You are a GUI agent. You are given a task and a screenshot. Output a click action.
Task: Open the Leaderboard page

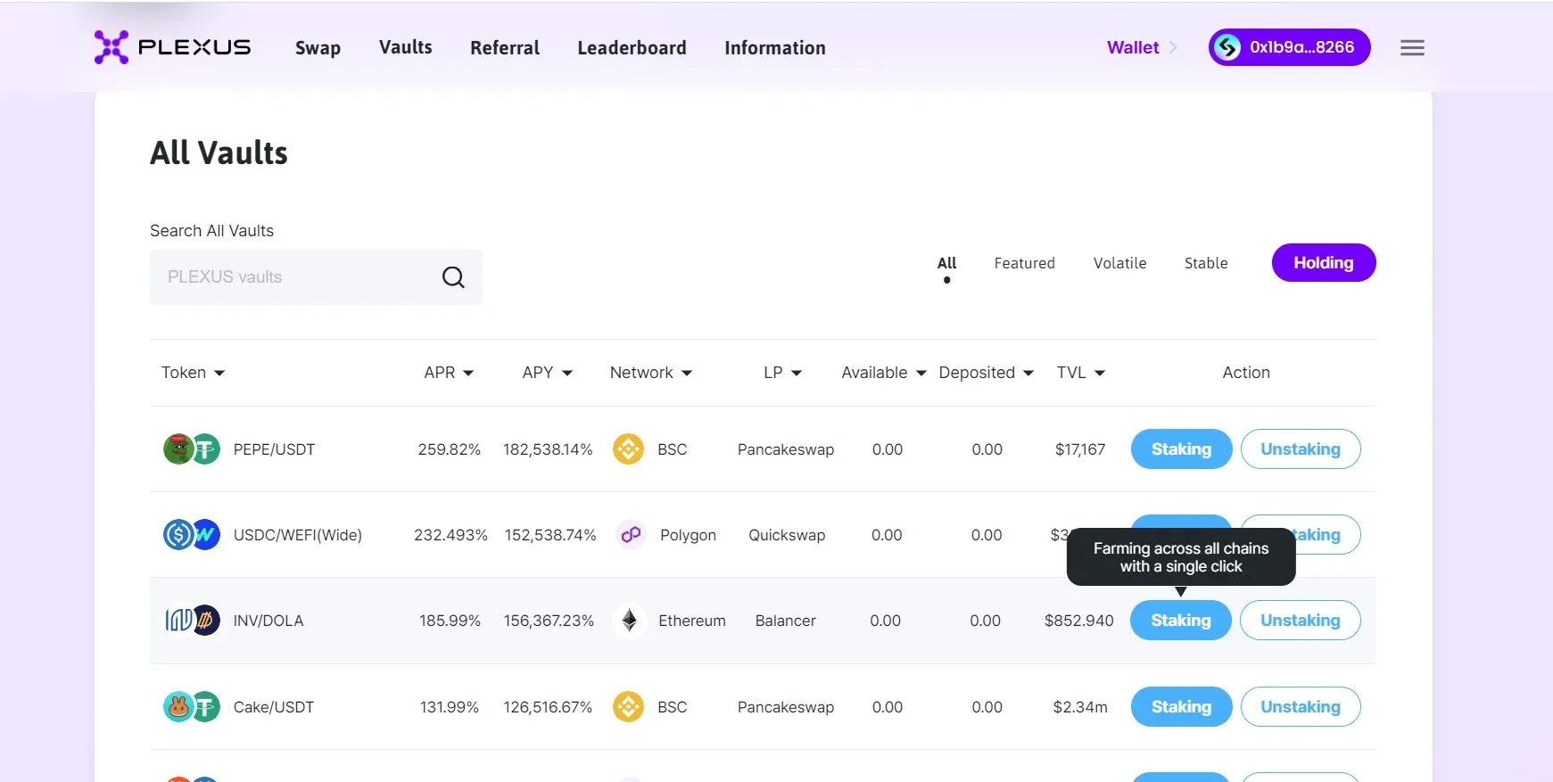[632, 48]
